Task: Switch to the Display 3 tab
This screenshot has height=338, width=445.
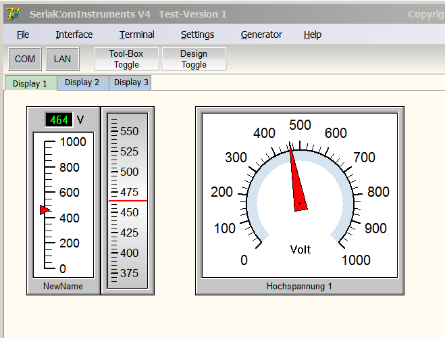Action: [x=131, y=82]
